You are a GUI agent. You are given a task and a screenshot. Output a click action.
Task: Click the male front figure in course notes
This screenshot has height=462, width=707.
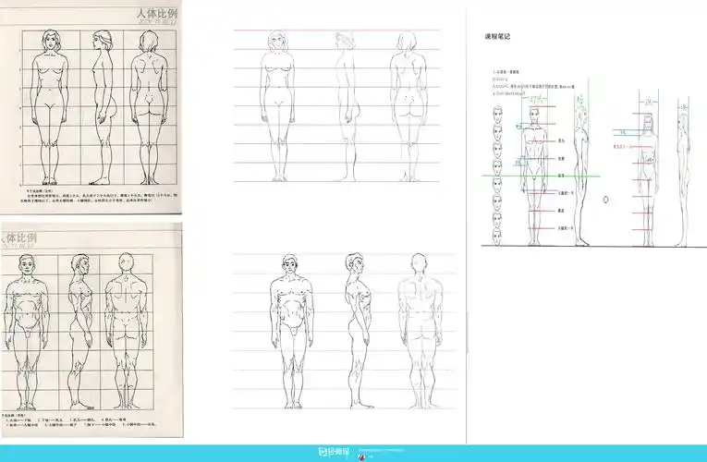click(x=534, y=176)
